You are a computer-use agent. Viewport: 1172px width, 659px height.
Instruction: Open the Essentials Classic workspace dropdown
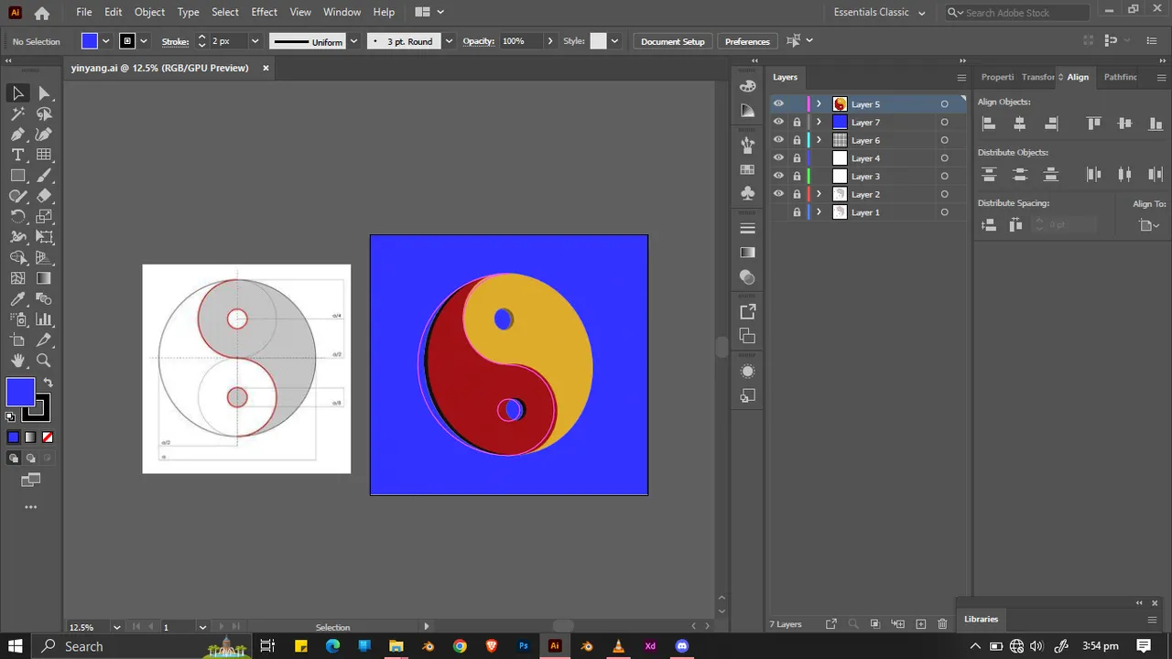click(x=880, y=13)
